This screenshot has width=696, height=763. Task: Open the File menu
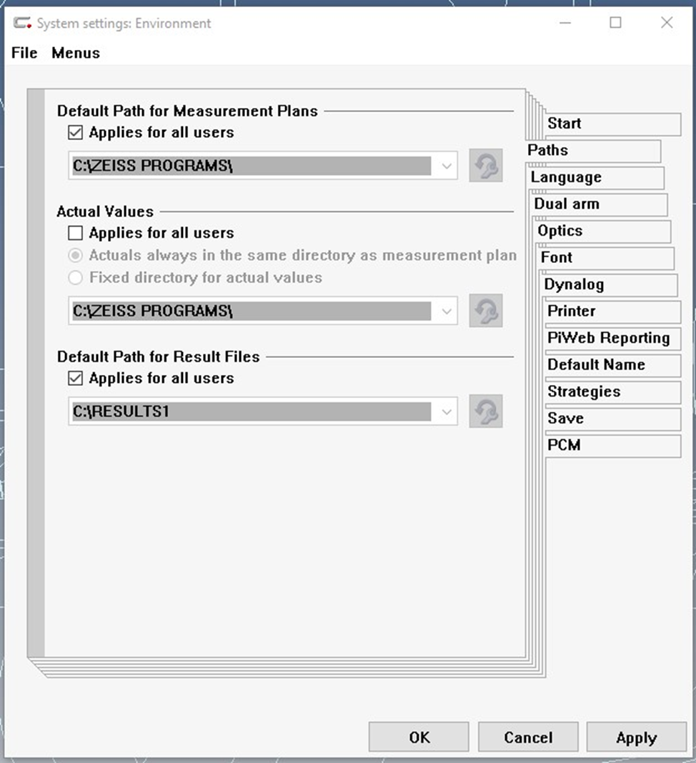(24, 53)
